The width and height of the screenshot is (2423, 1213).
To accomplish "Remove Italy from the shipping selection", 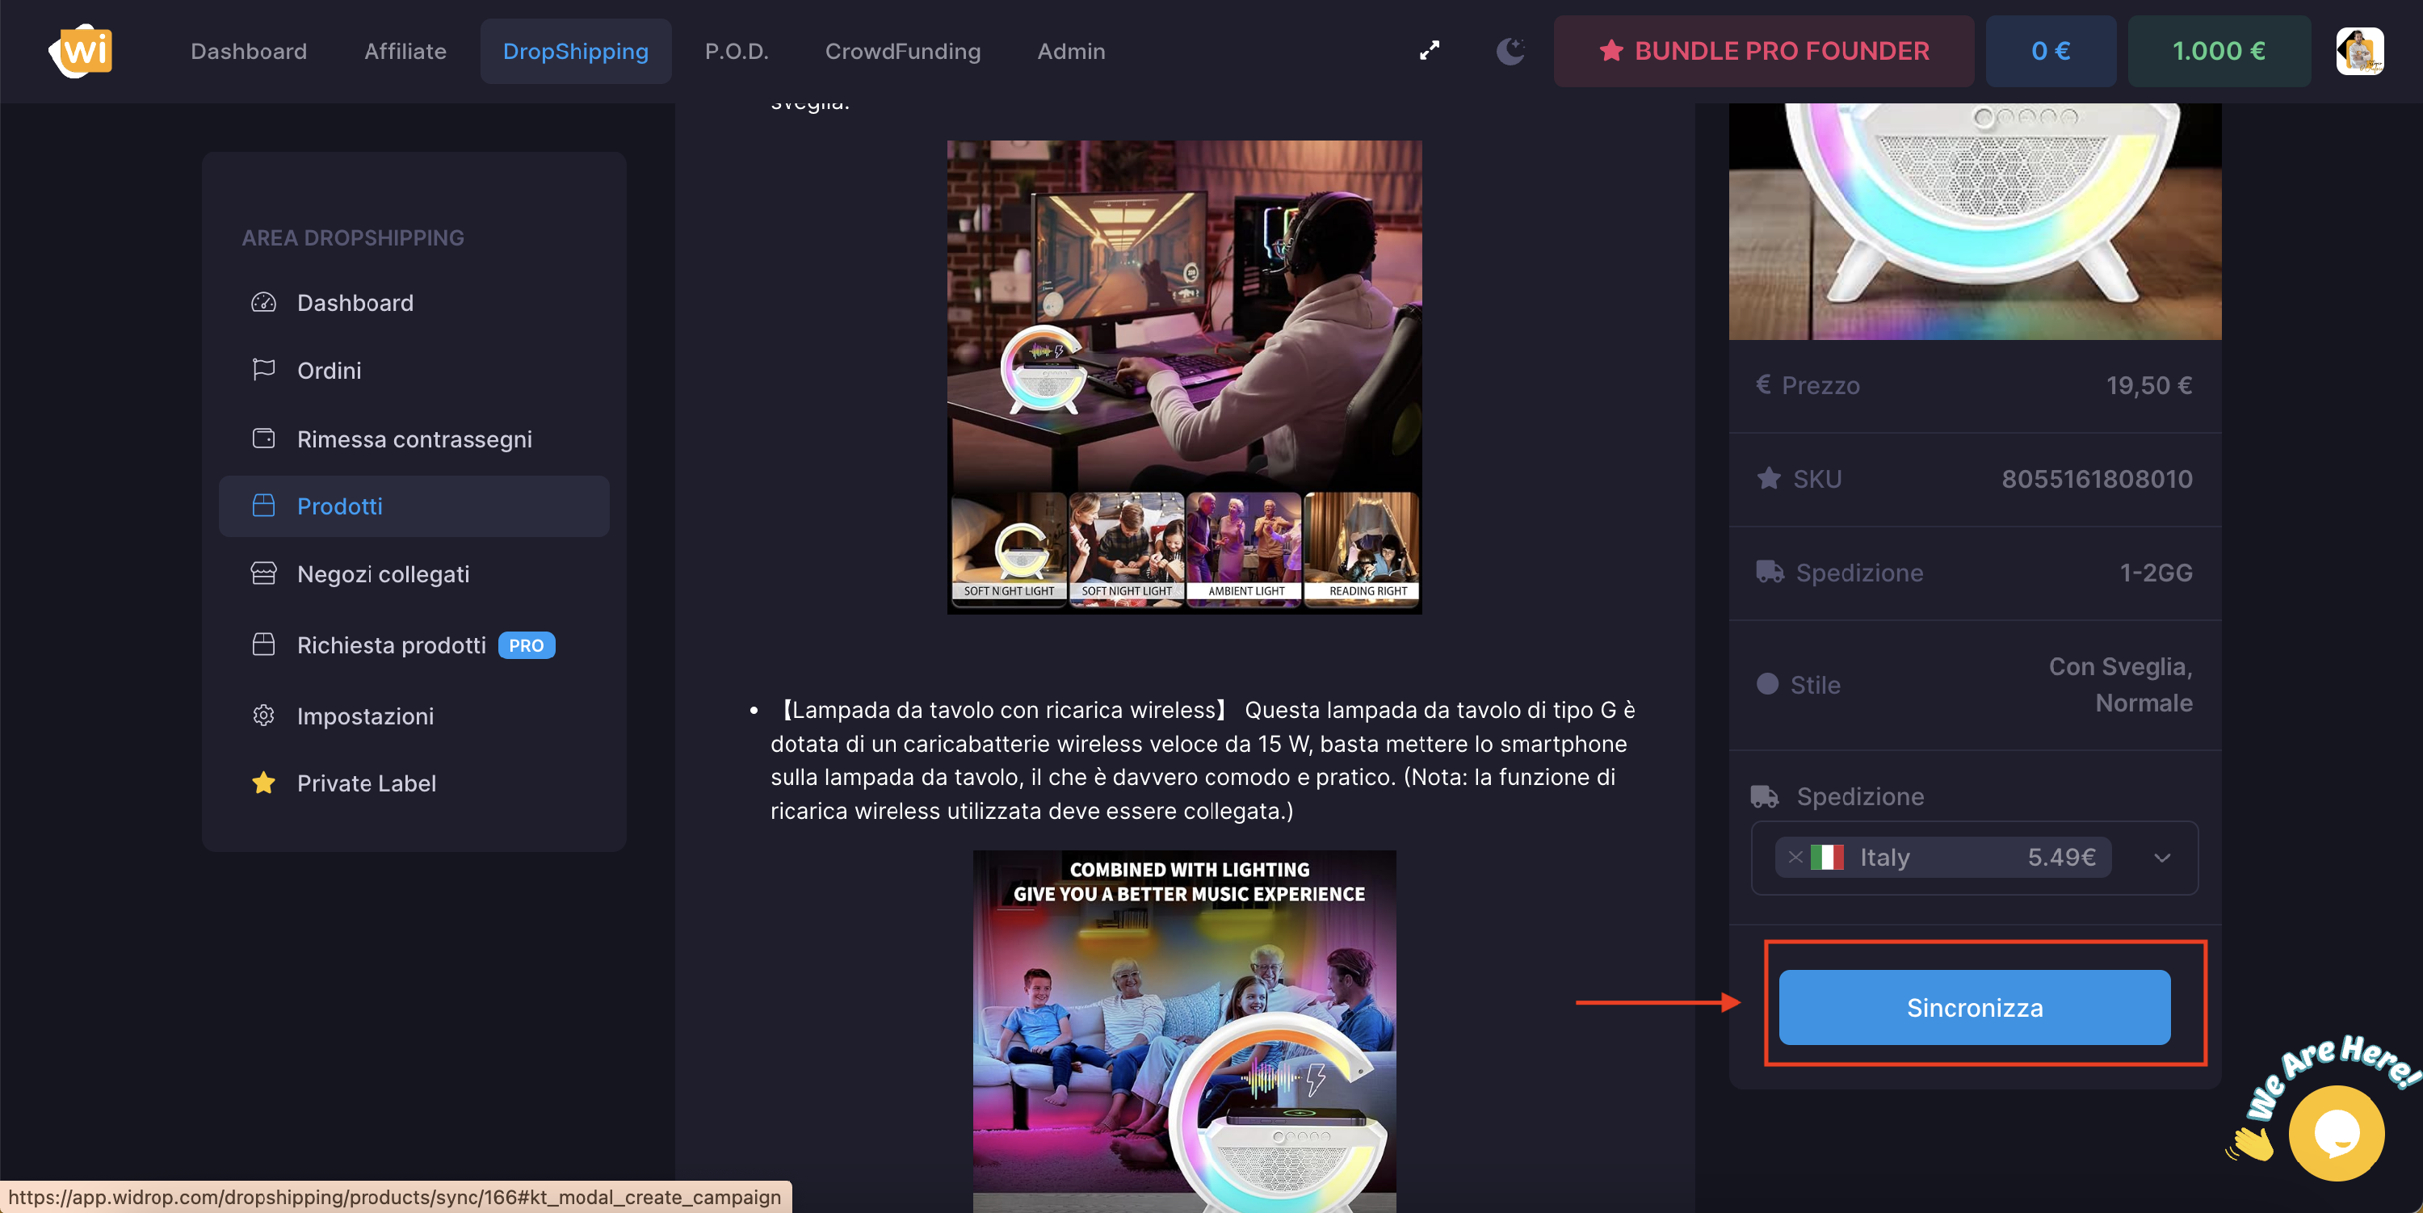I will (x=1795, y=857).
